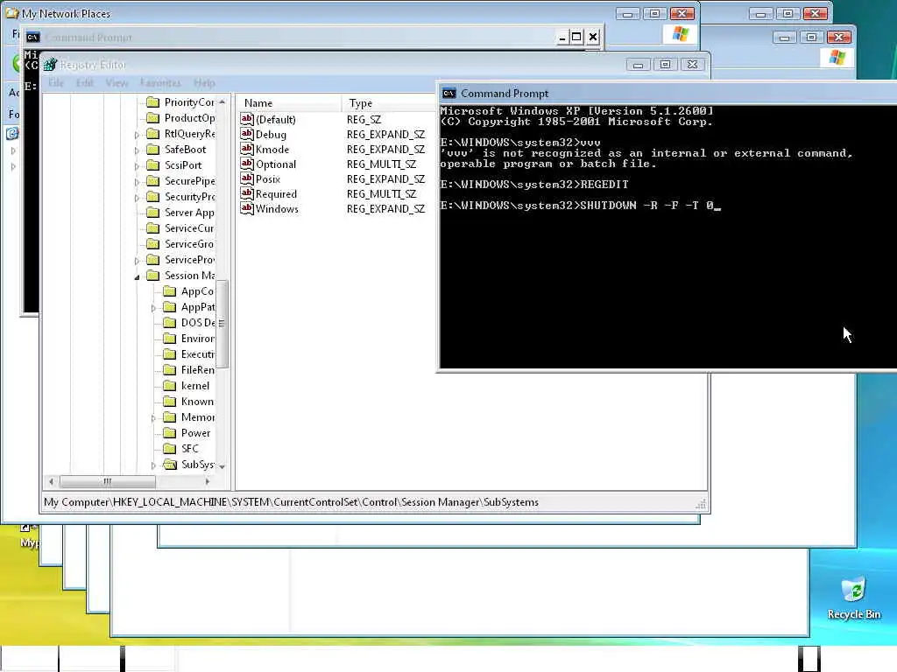Select the Optional value string icon
The width and height of the screenshot is (897, 672).
(x=246, y=164)
